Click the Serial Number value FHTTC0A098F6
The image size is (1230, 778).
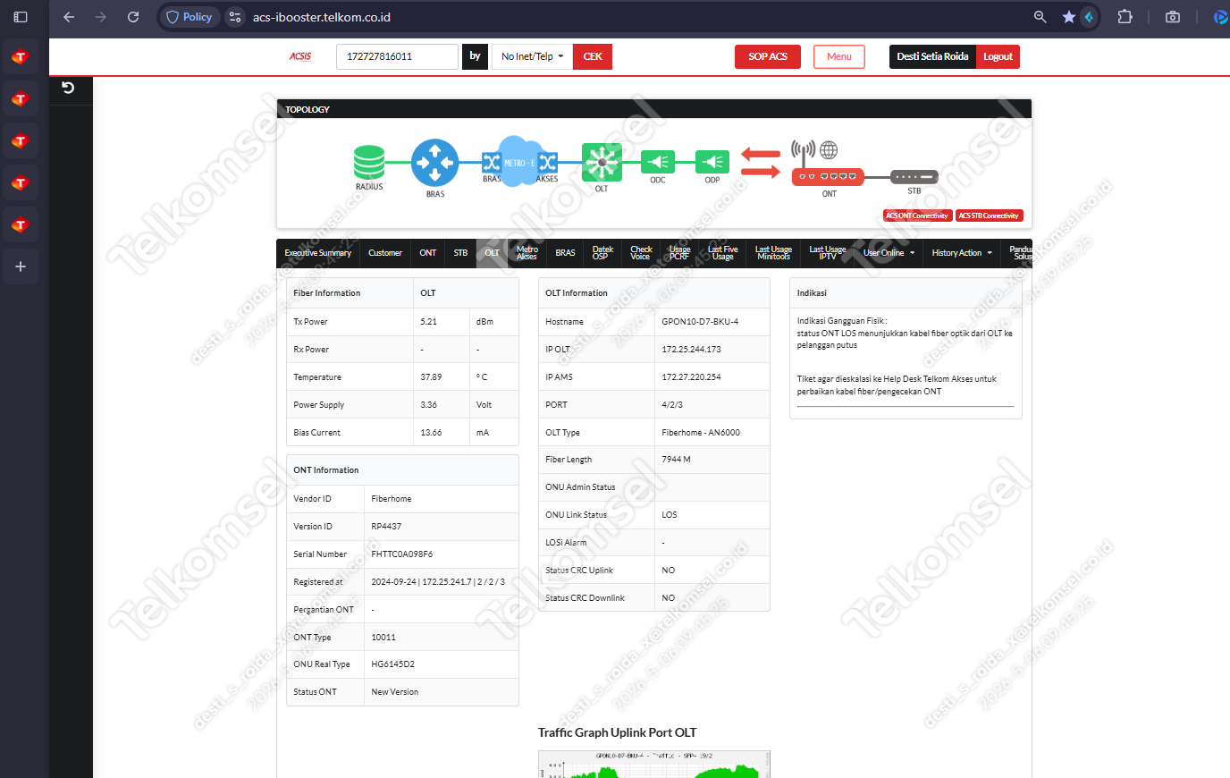click(x=402, y=554)
